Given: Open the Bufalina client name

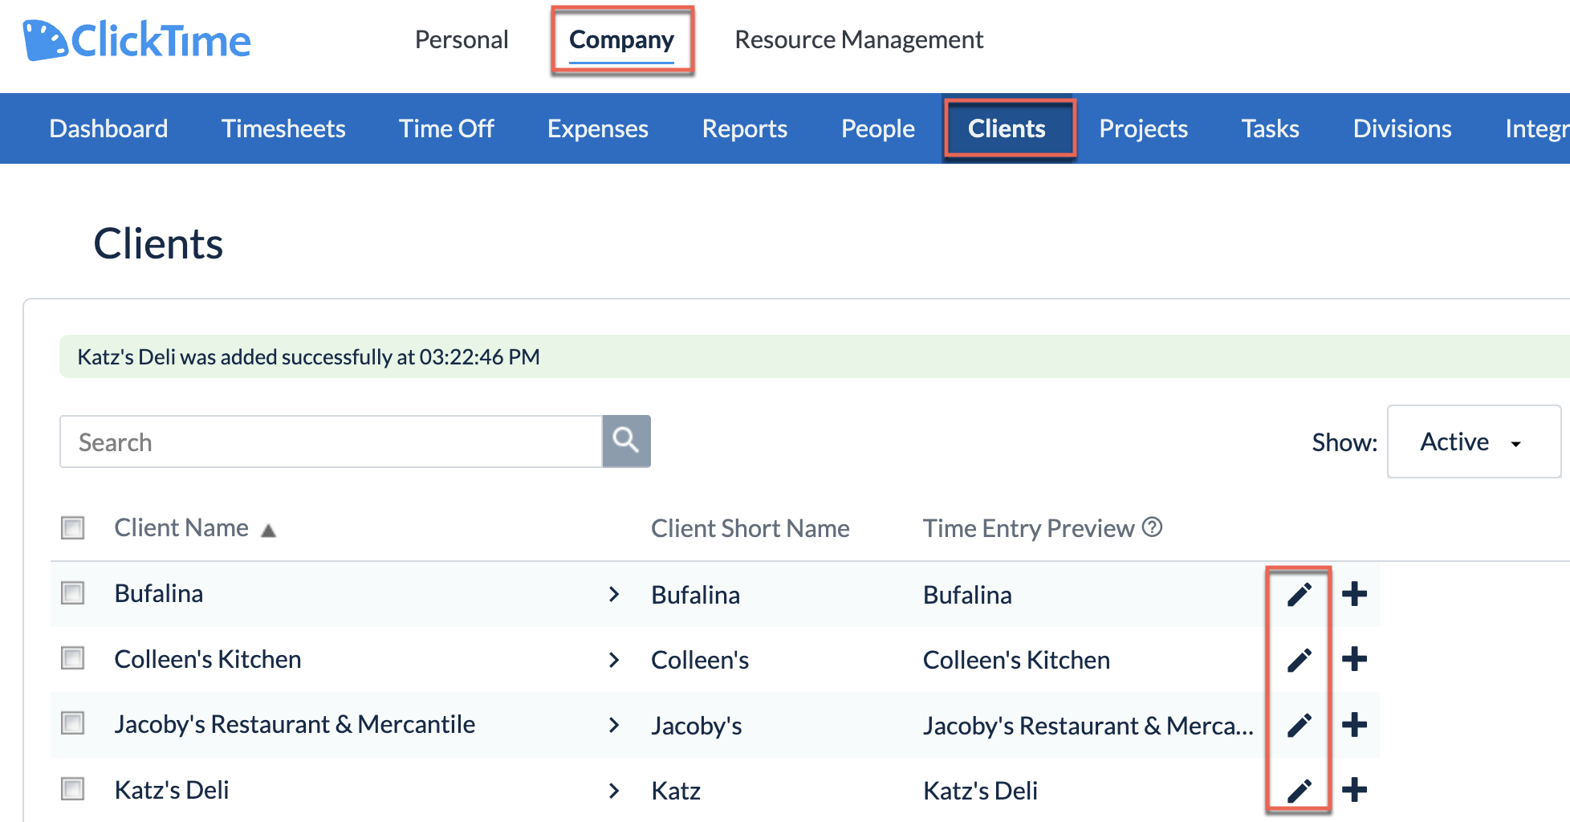Looking at the screenshot, I should pyautogui.click(x=159, y=593).
